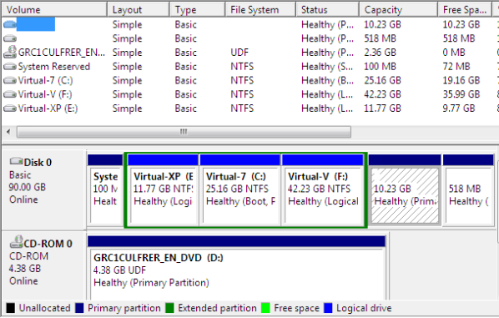The image size is (499, 318).
Task: Click the 100 MB capacity cell
Action: 380,67
